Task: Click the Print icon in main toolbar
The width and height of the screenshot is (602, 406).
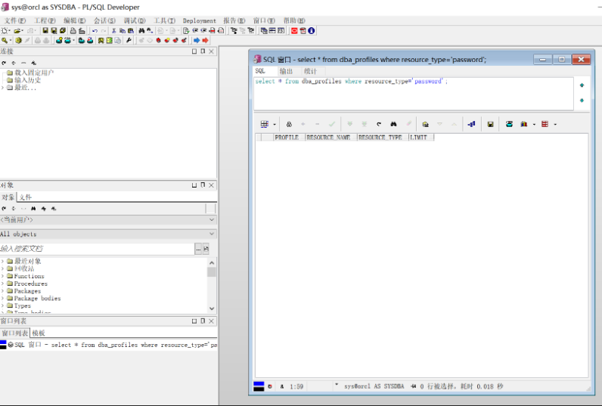Action: click(x=73, y=31)
